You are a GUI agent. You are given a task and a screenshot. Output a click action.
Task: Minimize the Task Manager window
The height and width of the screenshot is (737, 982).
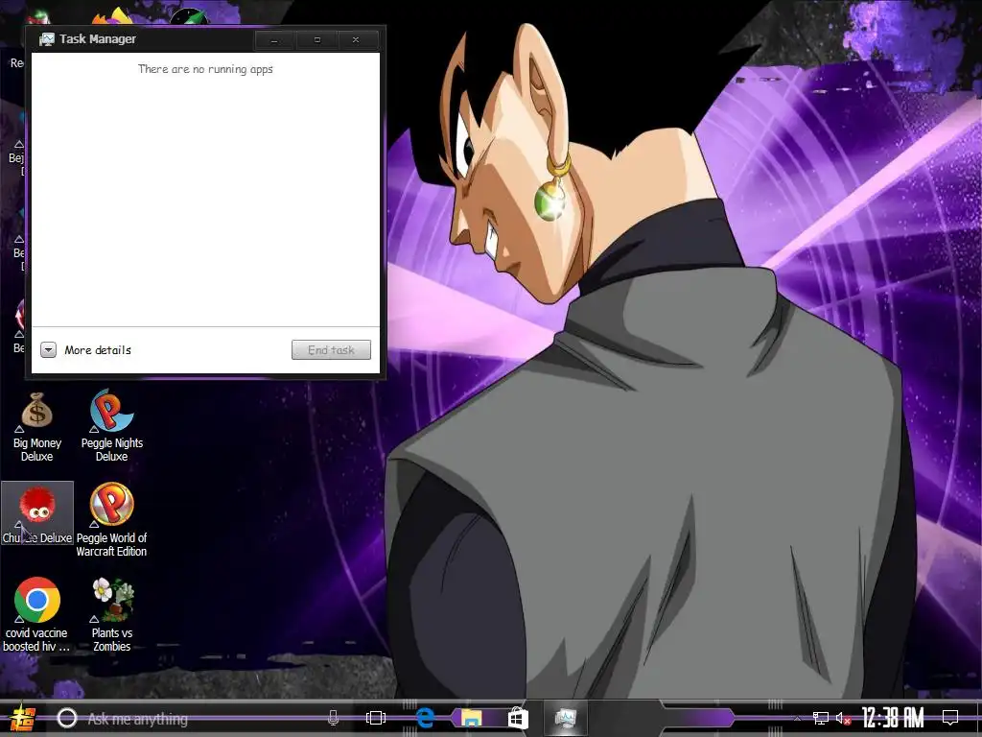(x=274, y=40)
